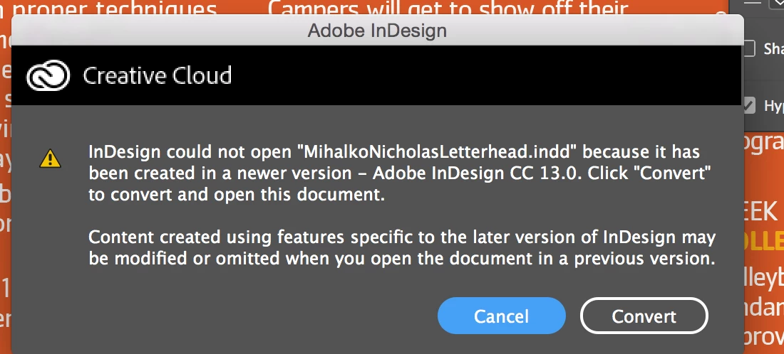784x354 pixels.
Task: Click the Cancel button
Action: click(x=502, y=316)
